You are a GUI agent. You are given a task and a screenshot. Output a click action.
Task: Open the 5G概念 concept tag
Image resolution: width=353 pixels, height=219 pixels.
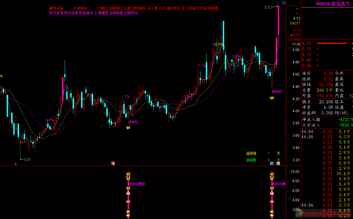pyautogui.click(x=102, y=8)
